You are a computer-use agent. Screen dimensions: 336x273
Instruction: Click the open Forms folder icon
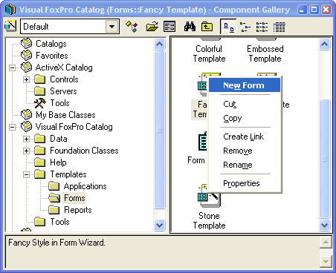click(54, 198)
